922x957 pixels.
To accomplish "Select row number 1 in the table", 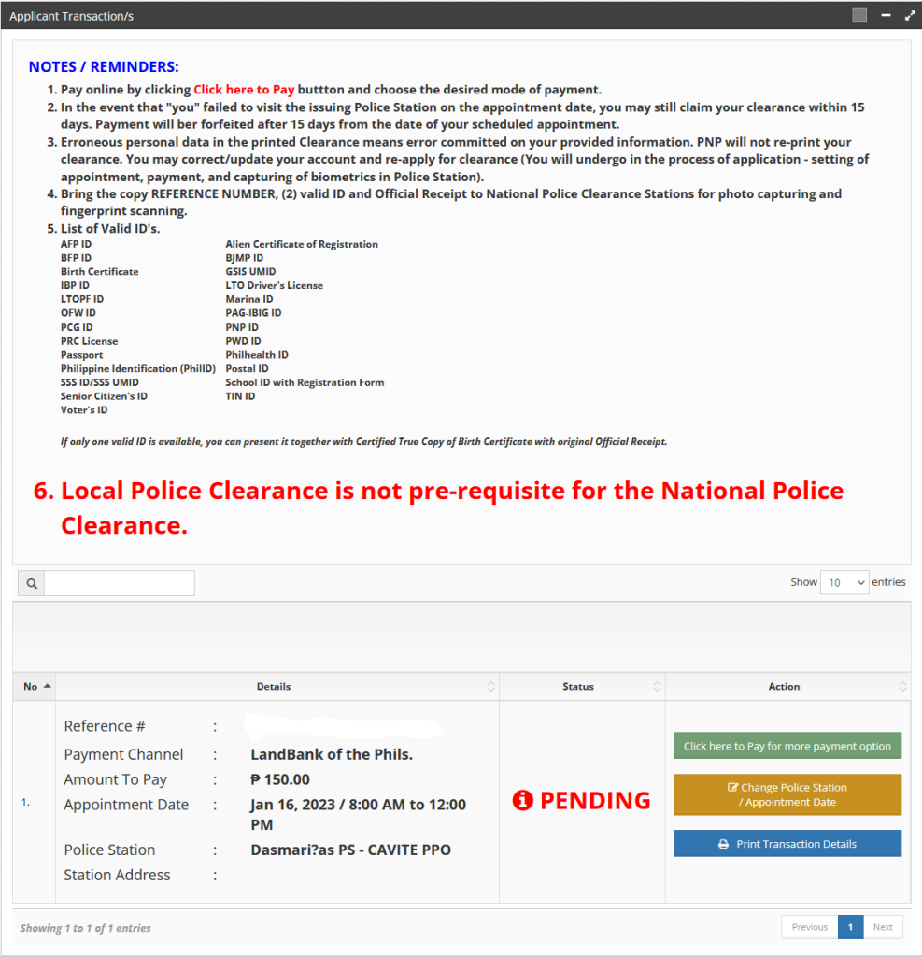I will [25, 802].
